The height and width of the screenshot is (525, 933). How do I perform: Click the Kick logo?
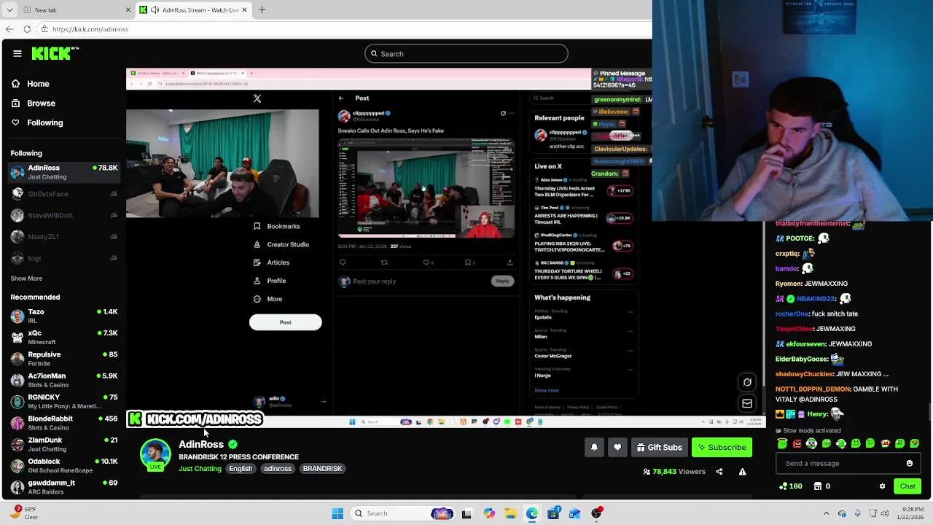pyautogui.click(x=55, y=53)
